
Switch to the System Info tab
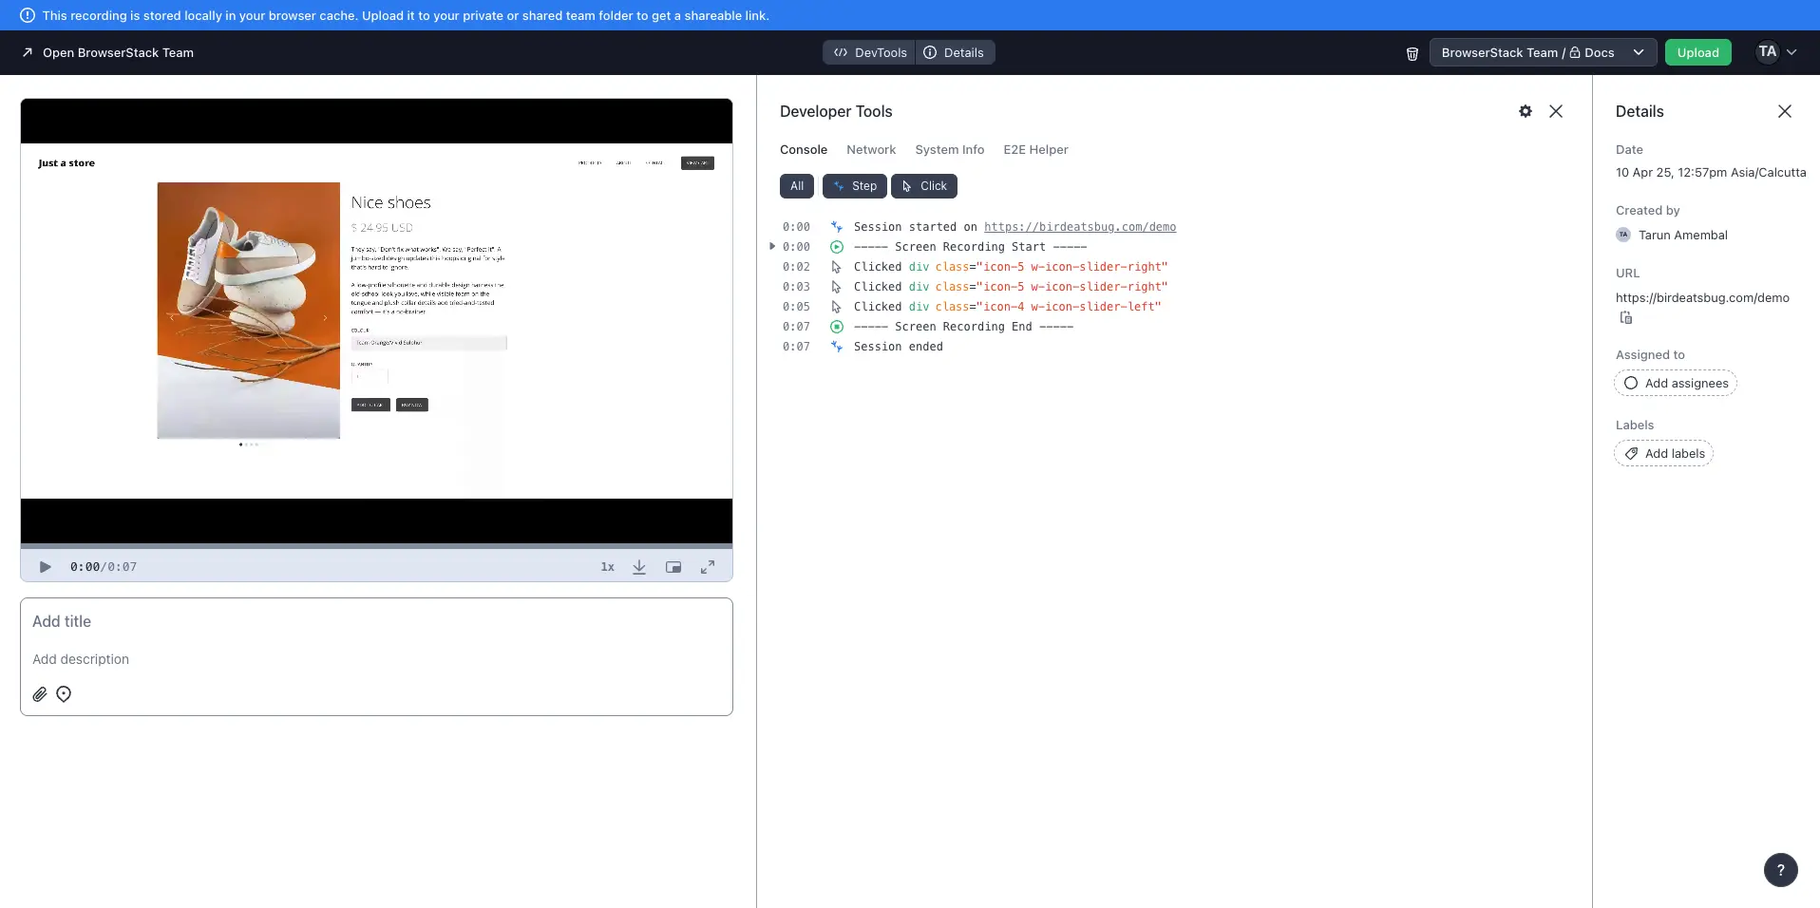pos(949,150)
